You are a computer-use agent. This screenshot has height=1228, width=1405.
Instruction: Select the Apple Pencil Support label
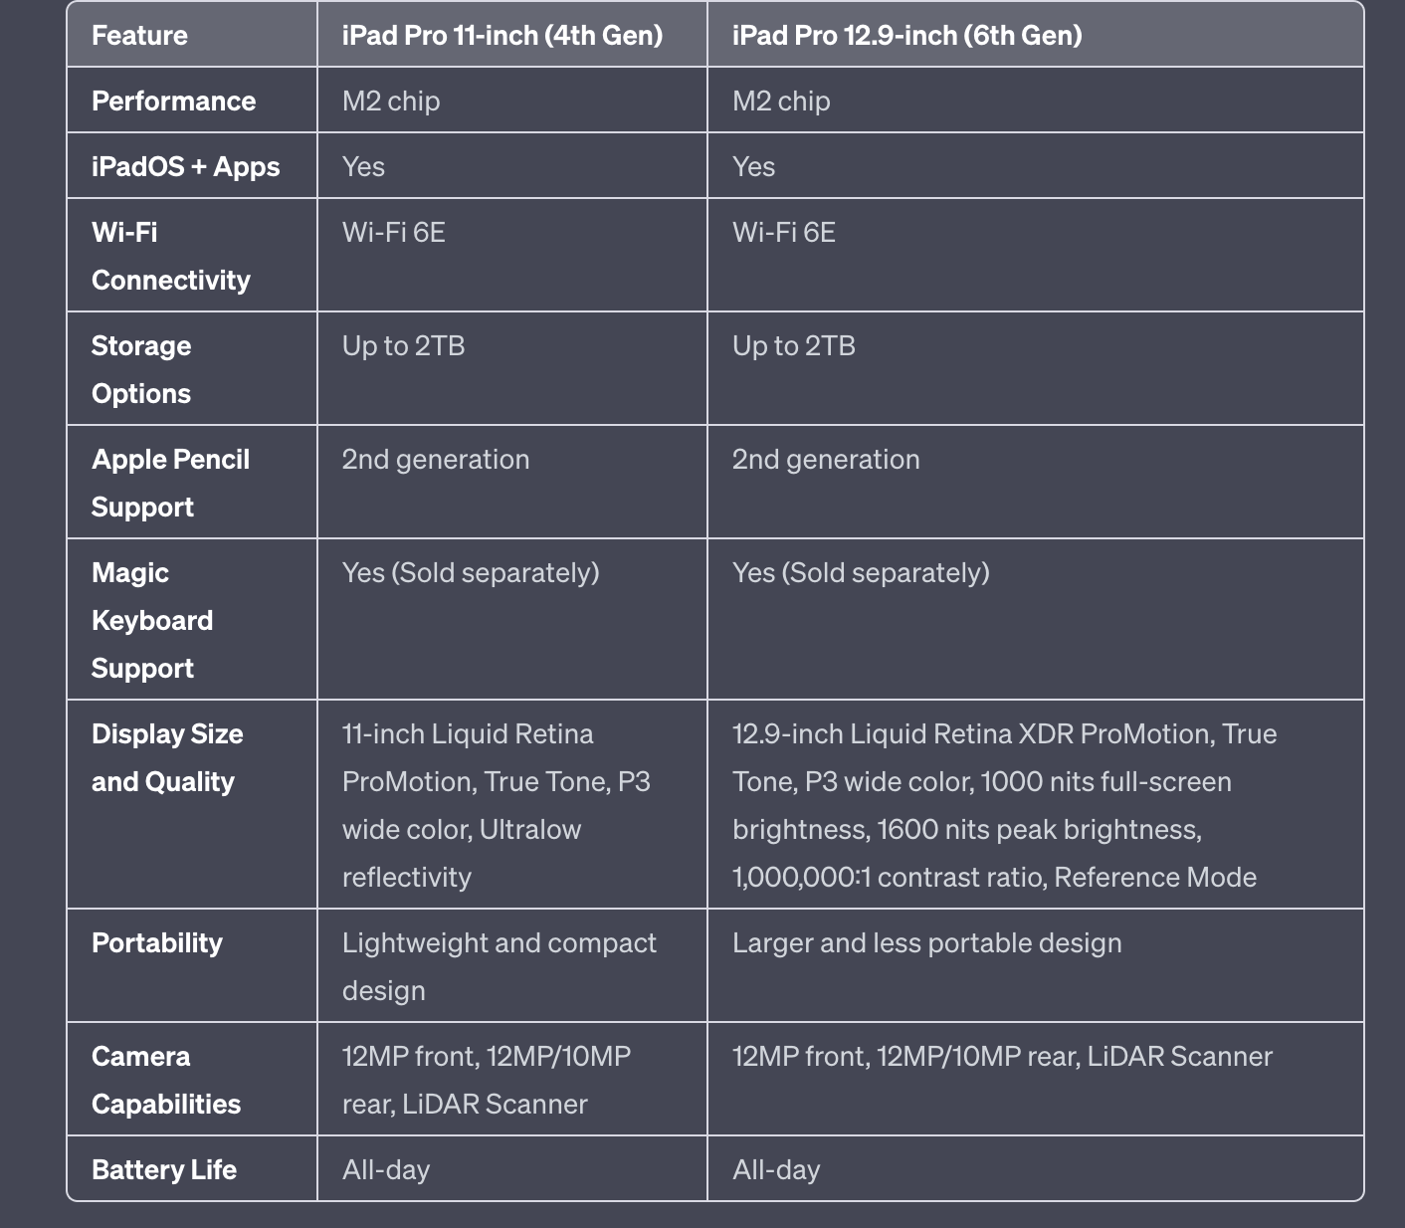pos(170,483)
